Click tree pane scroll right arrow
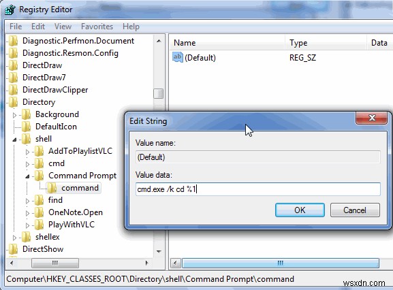The image size is (393, 290). (146, 263)
